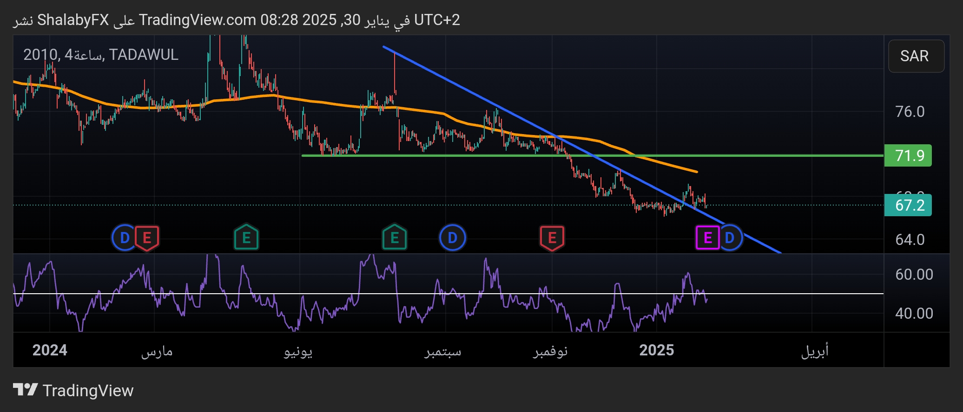Click the red E marker at November
The width and height of the screenshot is (963, 412).
552,238
